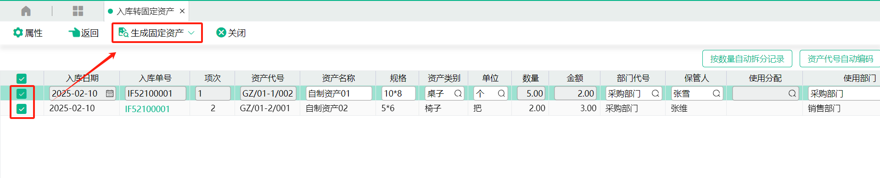880x178 pixels.
Task: Open the grid apps menu icon
Action: [78, 11]
